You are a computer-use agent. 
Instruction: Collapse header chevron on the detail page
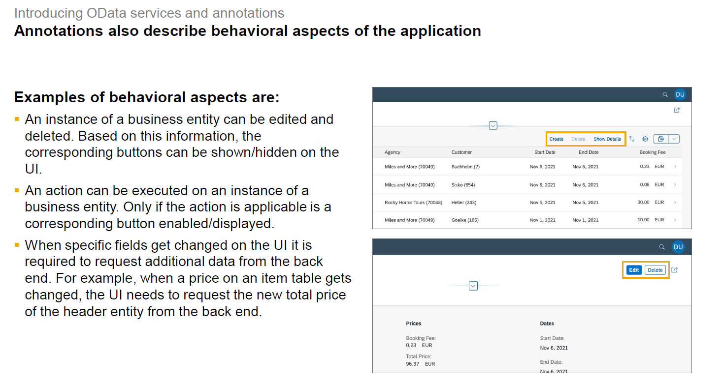point(473,286)
